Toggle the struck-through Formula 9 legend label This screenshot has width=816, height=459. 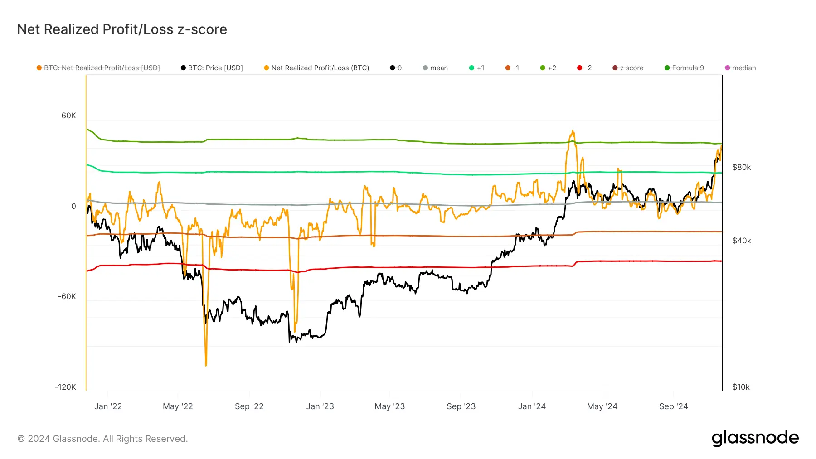point(688,68)
